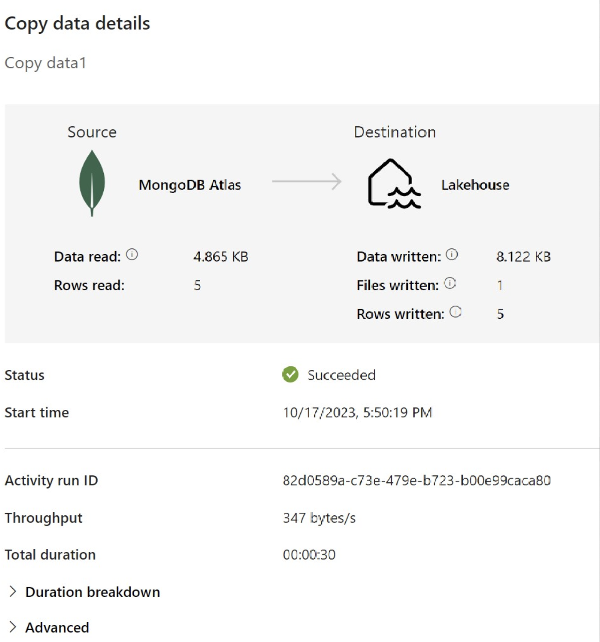
Task: Click the MongoDB Atlas source icon
Action: (x=91, y=184)
